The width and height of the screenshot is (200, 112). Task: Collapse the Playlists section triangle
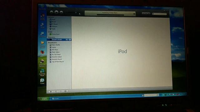coord(48,43)
